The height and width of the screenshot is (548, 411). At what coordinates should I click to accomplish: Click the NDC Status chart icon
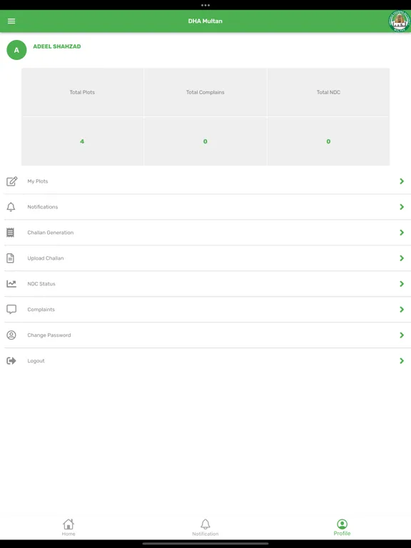[11, 284]
